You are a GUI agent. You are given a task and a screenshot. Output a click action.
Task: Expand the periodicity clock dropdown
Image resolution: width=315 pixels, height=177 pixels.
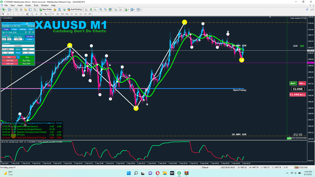click(x=134, y=9)
